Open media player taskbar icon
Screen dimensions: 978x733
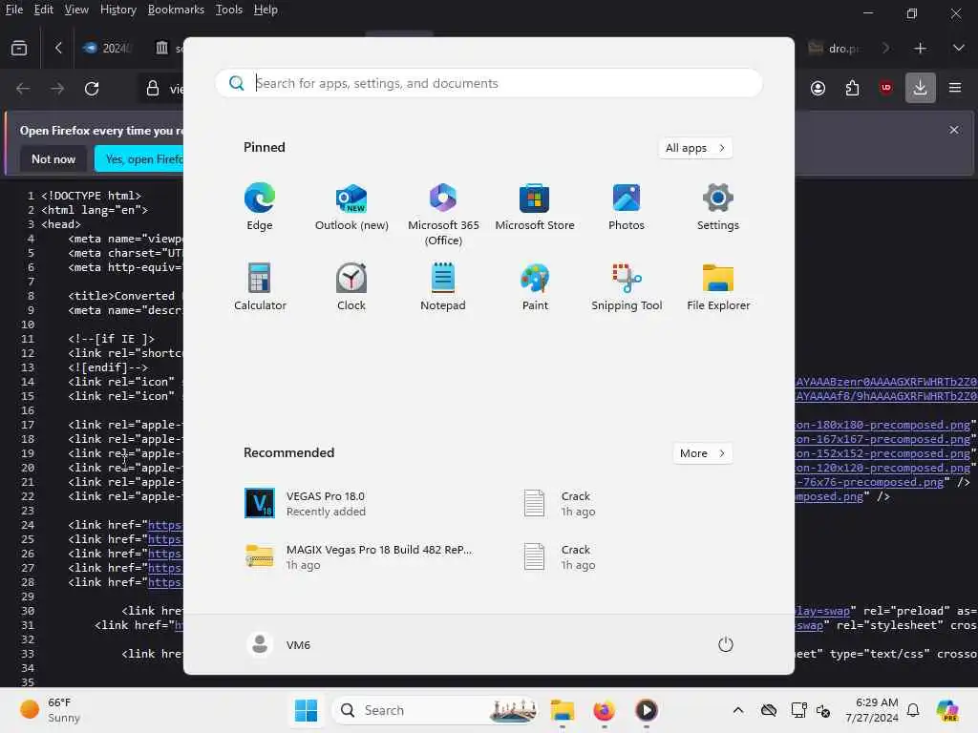[x=647, y=710]
